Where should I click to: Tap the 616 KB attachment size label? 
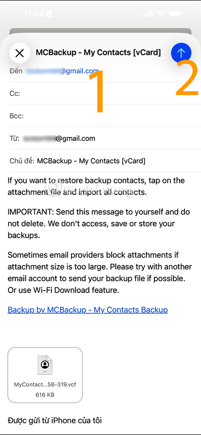(x=45, y=395)
